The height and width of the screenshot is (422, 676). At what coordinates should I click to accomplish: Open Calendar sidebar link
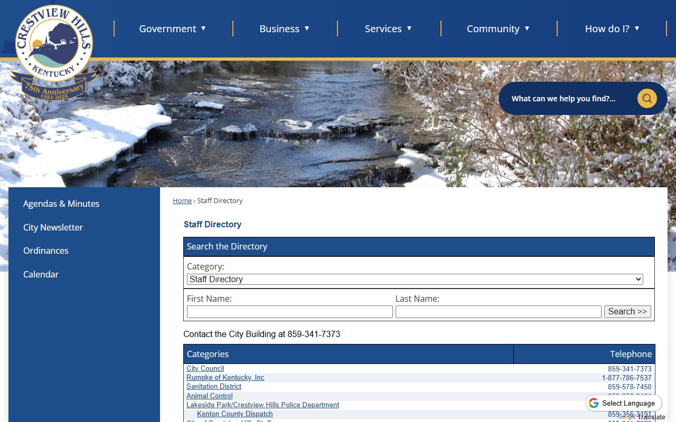click(x=41, y=274)
